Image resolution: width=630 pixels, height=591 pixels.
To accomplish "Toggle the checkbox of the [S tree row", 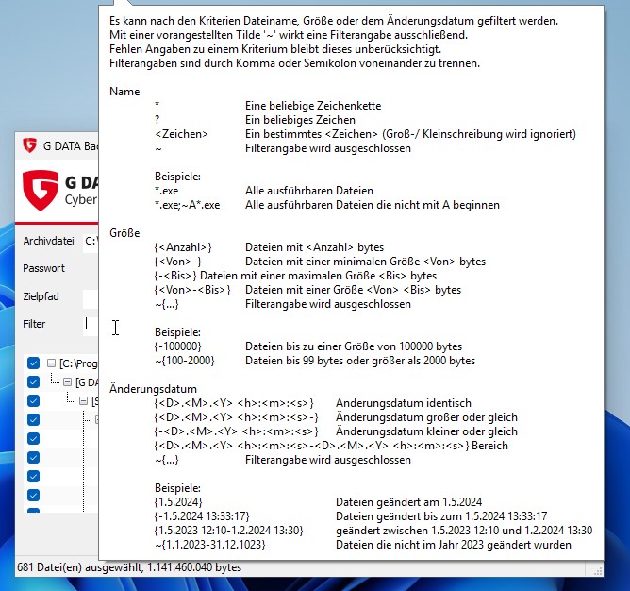I will point(33,400).
